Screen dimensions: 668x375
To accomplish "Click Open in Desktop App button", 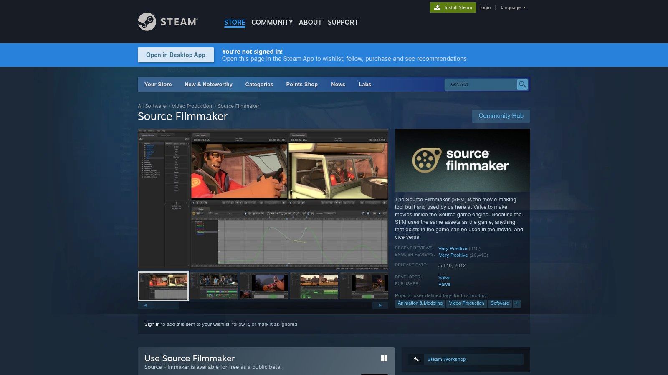I will (176, 55).
